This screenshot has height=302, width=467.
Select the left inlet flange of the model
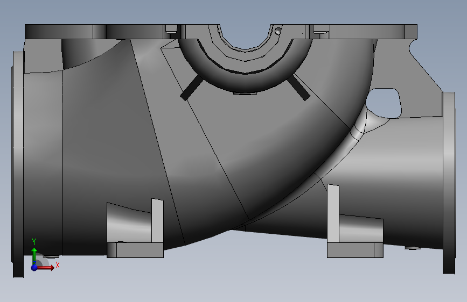tap(18, 164)
